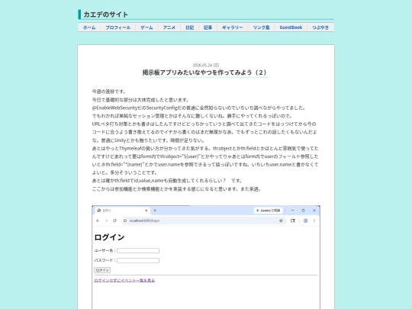Viewport: 412px width, 309px height.
Task: Go to the つぶやき page
Action: [320, 27]
